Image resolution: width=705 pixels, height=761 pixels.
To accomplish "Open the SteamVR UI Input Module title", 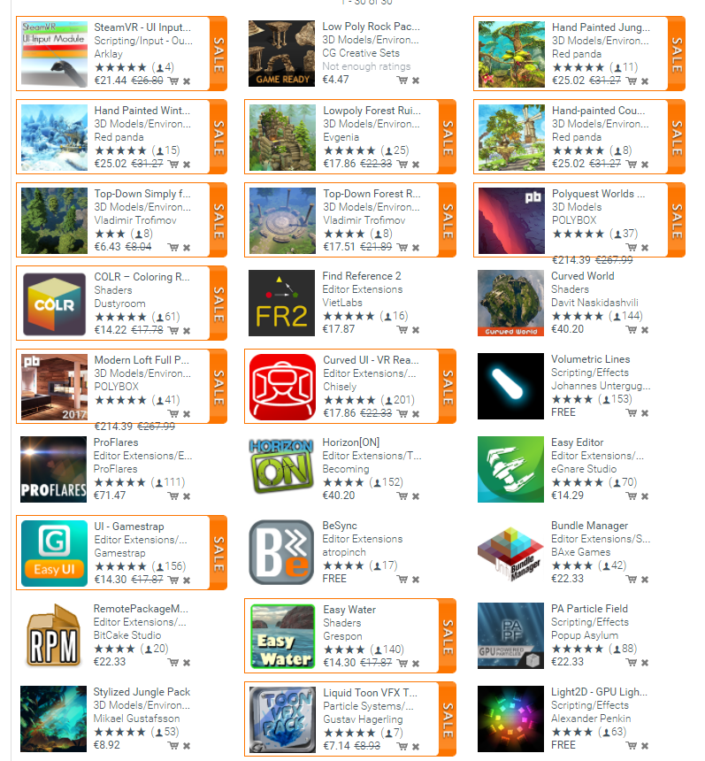I will coord(142,27).
